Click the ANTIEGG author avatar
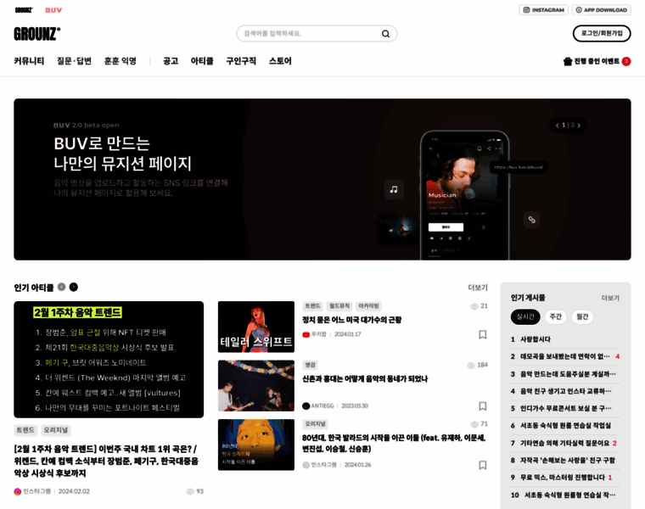Screen dimensions: 645x509 click(306, 406)
